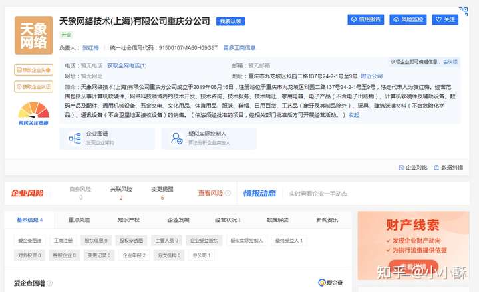Click the 获取企业认证 button
This screenshot has height=292, width=479.
(34, 86)
